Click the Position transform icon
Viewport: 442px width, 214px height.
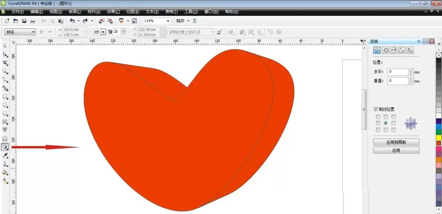[377, 50]
